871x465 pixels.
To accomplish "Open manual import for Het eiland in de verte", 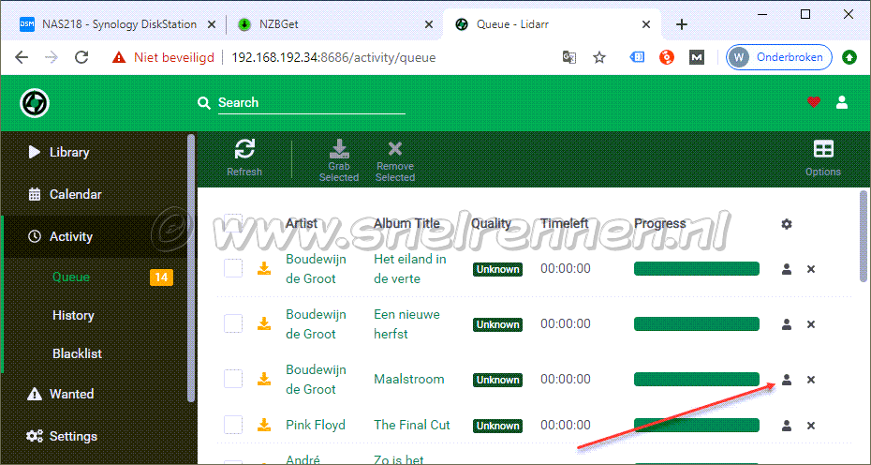I will pyautogui.click(x=787, y=269).
